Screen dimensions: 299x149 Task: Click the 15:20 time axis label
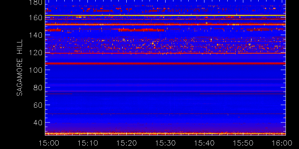(x=127, y=143)
